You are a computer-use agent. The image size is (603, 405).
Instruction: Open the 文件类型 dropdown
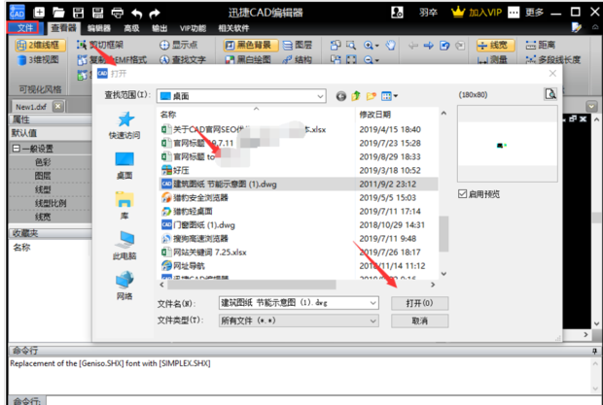[299, 321]
